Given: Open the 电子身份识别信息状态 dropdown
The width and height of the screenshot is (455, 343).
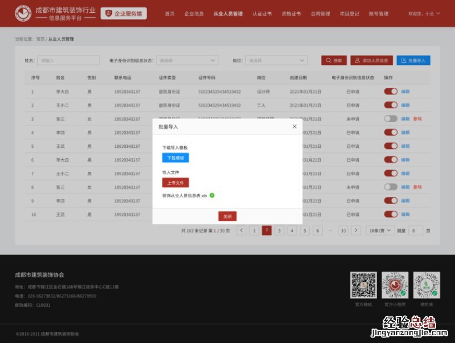Looking at the screenshot, I should (187, 60).
